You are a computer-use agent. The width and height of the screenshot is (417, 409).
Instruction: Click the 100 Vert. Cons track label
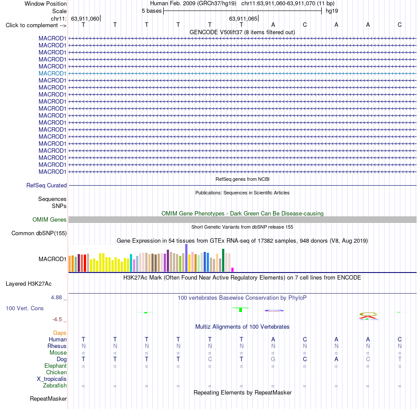(25, 308)
